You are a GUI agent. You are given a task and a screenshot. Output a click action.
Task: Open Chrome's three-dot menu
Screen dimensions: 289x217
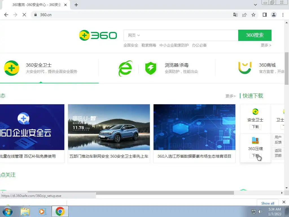(x=283, y=15)
